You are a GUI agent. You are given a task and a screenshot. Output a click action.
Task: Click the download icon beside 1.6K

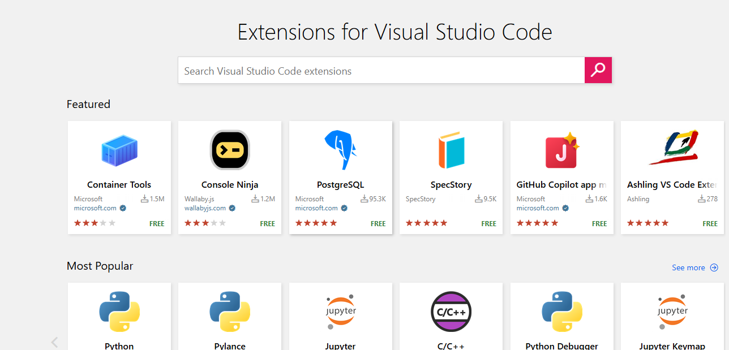[x=589, y=199]
